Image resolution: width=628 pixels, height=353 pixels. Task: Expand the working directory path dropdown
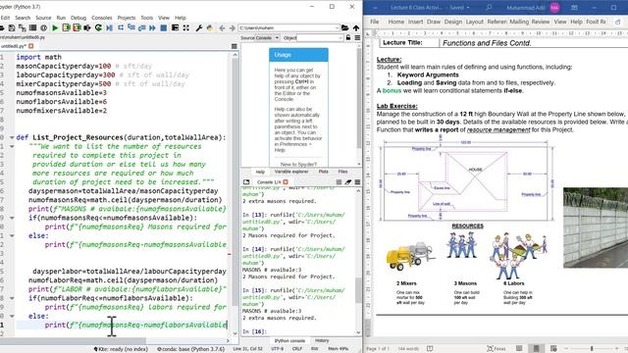(337, 27)
